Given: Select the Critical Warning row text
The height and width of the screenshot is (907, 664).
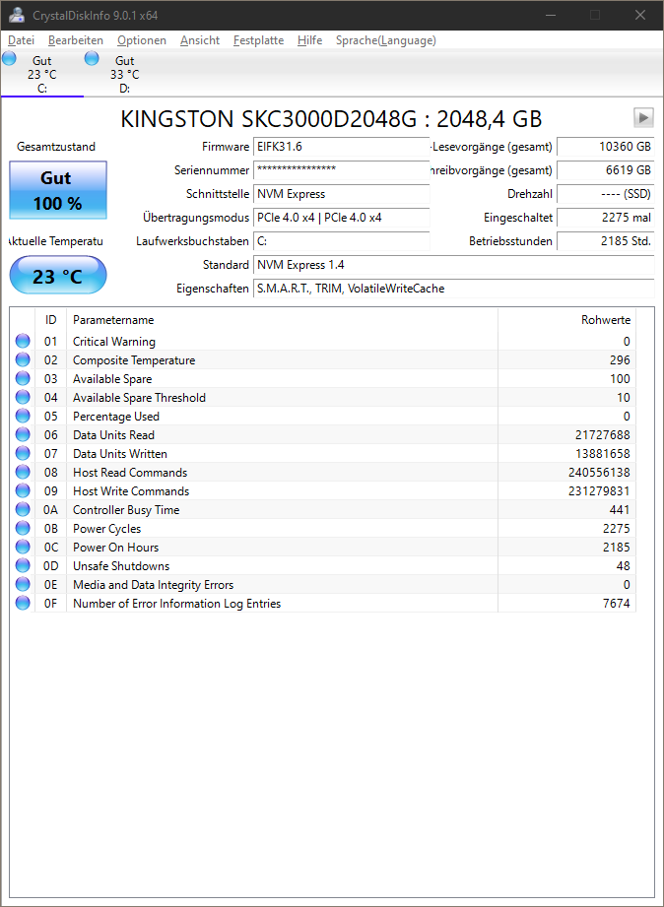Looking at the screenshot, I should click(x=114, y=342).
